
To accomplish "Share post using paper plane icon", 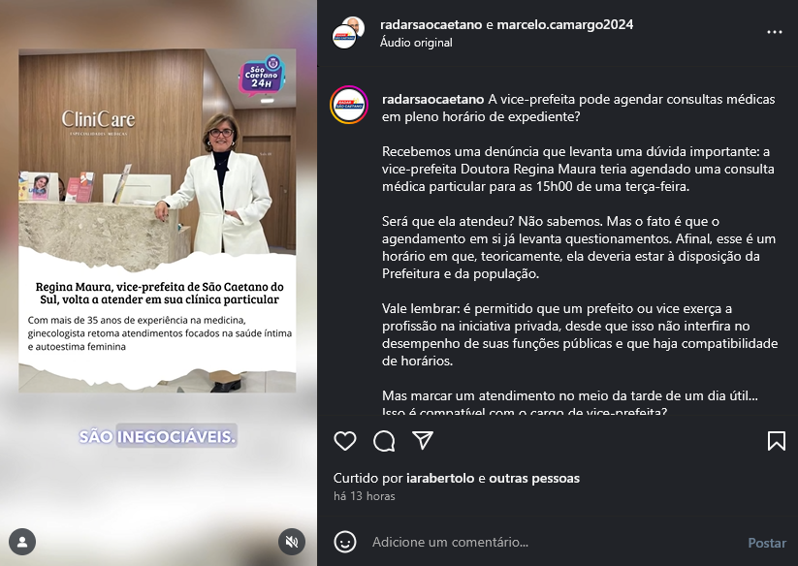I will click(x=423, y=440).
